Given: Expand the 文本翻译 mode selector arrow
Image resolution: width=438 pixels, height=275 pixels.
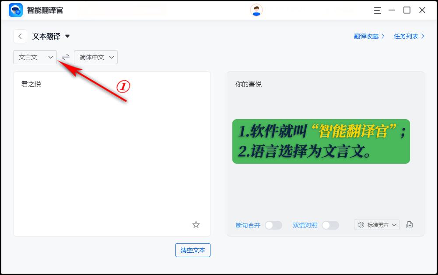Looking at the screenshot, I should pos(67,36).
